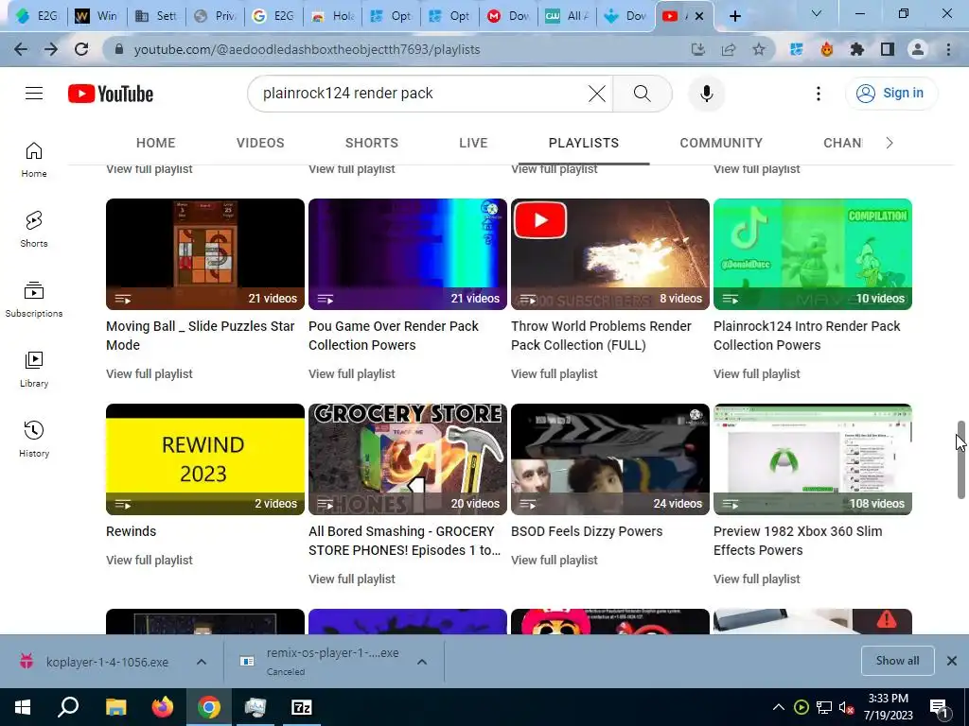Click the magnifier search button
Viewport: 969px width, 726px height.
(x=643, y=94)
